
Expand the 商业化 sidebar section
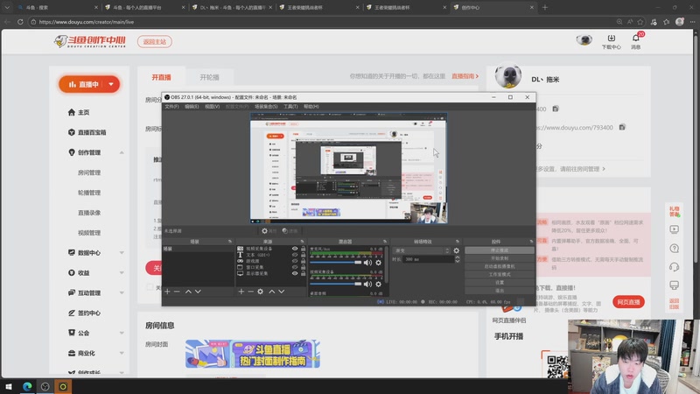point(122,354)
